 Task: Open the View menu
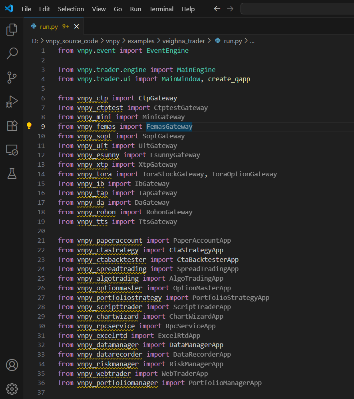[99, 9]
